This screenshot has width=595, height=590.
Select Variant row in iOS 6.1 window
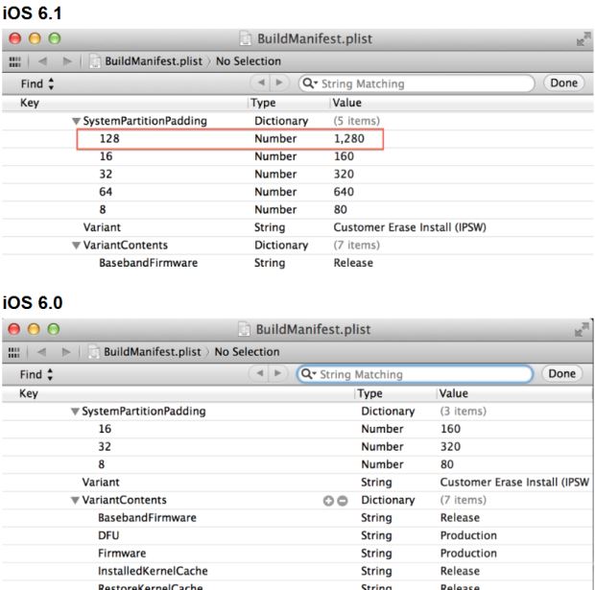click(297, 227)
